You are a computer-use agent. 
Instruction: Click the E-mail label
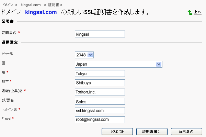tap(6, 119)
